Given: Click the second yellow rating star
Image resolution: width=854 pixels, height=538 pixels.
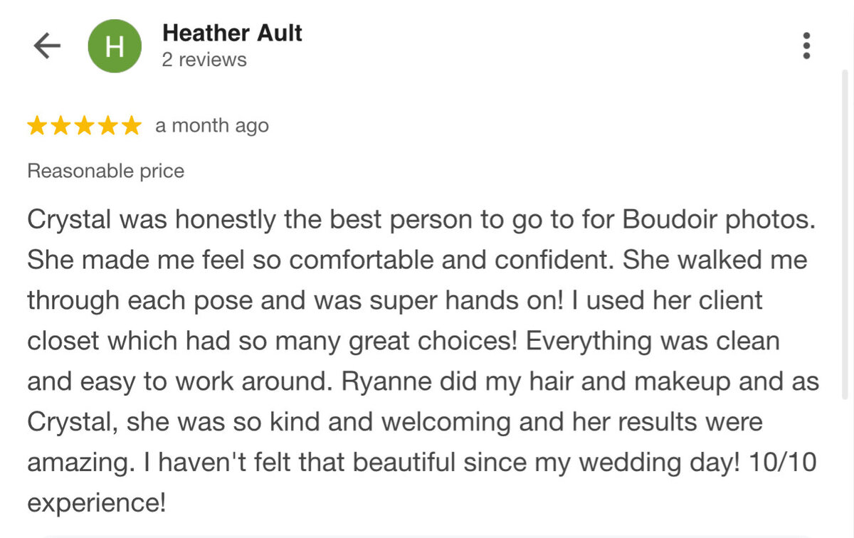Looking at the screenshot, I should [61, 127].
